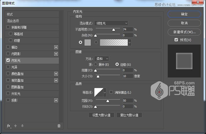Image resolution: width=206 pixels, height=134 pixels.
Task: Open the fx effects menu icon
Action: coord(9,126)
